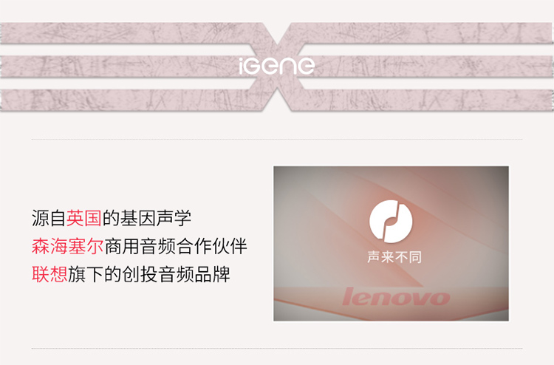Click the white music note circle logo
The width and height of the screenshot is (554, 365).
click(391, 222)
